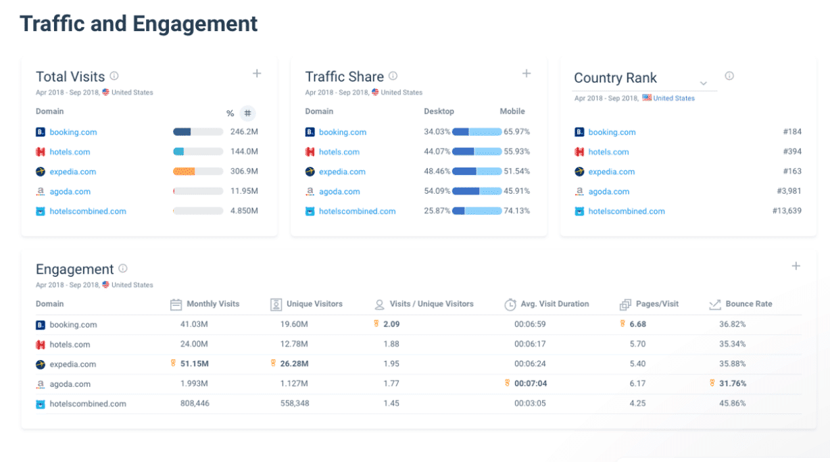Screen dimensions: 830x462
Task: Select the 6.68 pages per visit cell
Action: pyautogui.click(x=638, y=324)
